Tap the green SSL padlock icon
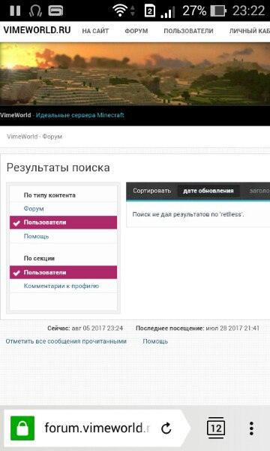The height and width of the screenshot is (451, 270). [x=22, y=428]
